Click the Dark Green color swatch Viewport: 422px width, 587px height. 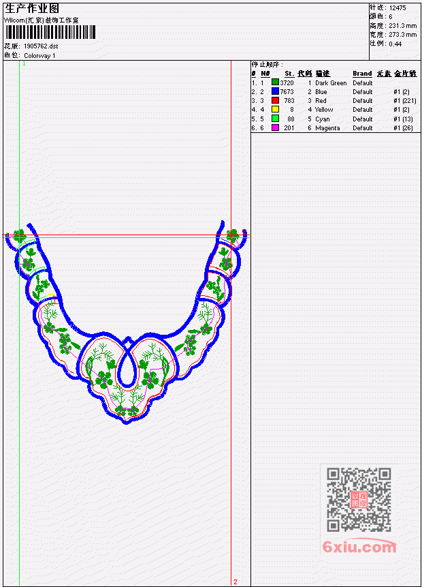click(x=275, y=82)
